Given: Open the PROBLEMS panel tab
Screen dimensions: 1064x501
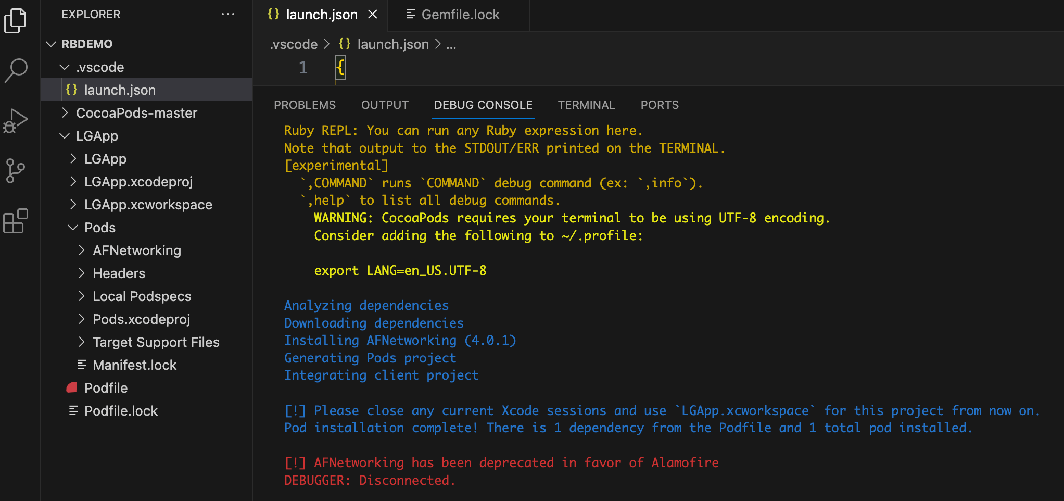Looking at the screenshot, I should coord(305,105).
